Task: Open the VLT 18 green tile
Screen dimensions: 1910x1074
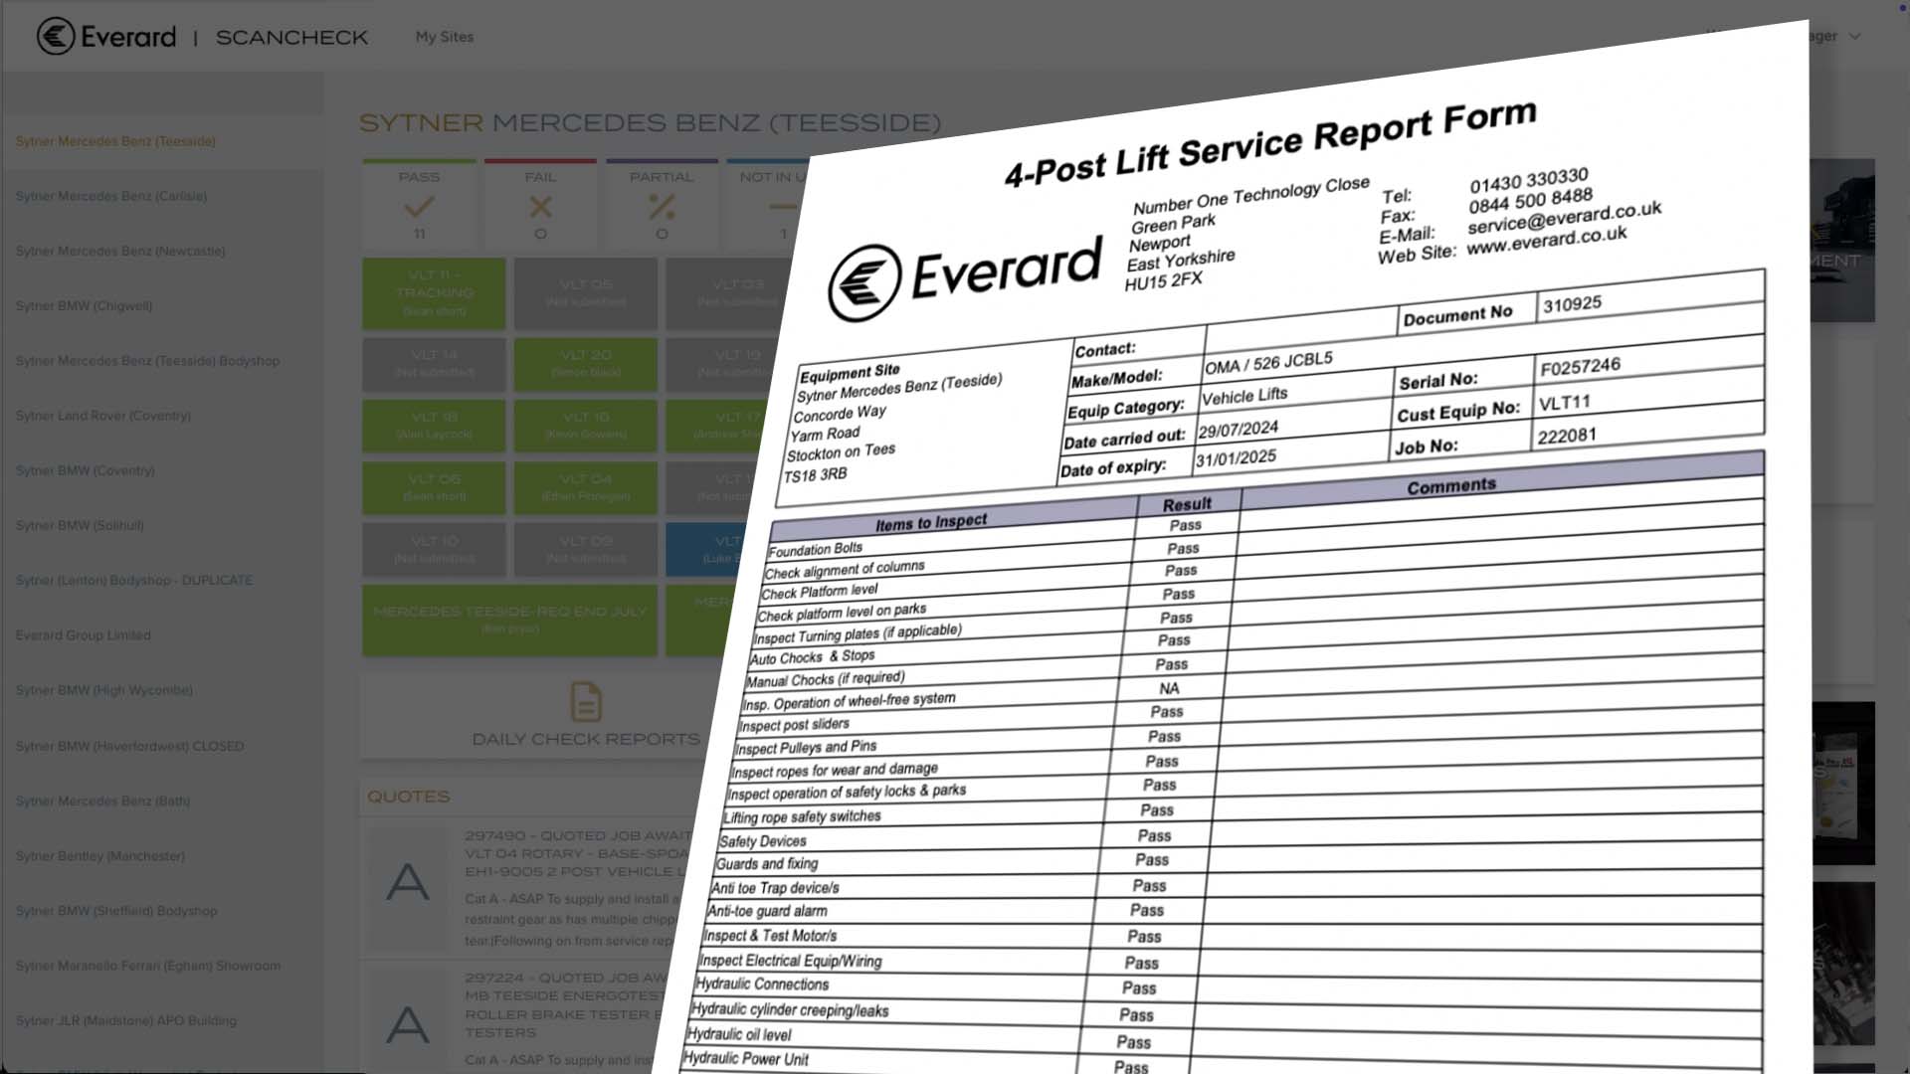Action: pos(434,426)
